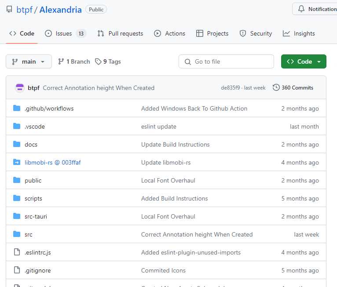The height and width of the screenshot is (287, 337).
Task: Expand the main branch dropdown
Action: point(29,62)
